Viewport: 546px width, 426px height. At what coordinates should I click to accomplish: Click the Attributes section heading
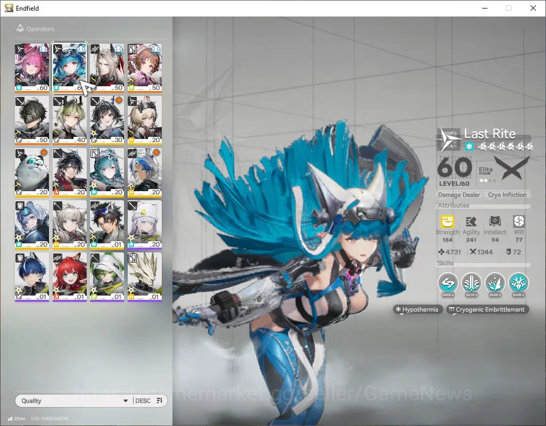click(x=453, y=206)
